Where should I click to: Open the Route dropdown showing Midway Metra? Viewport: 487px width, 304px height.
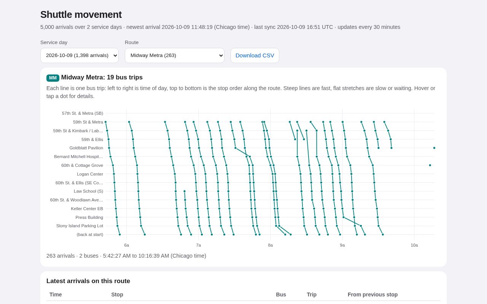click(x=175, y=55)
